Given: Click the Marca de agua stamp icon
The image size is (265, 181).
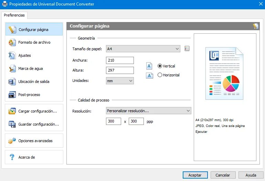Looking at the screenshot, I should click(x=12, y=68).
